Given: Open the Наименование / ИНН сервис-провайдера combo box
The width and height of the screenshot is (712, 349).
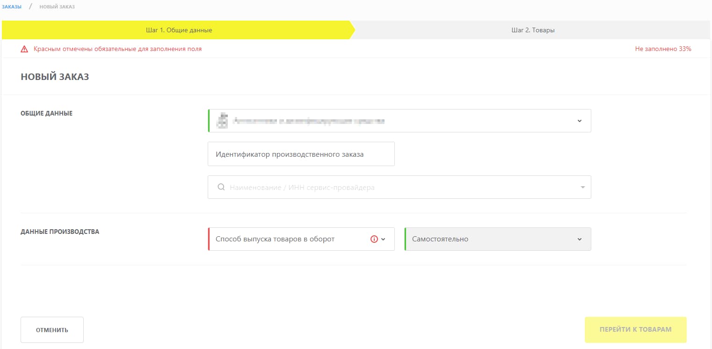Looking at the screenshot, I should tap(400, 187).
